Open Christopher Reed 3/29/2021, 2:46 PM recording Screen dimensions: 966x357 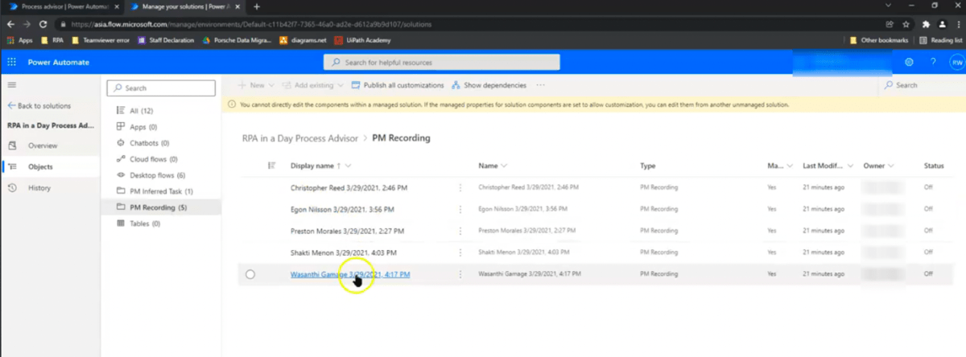point(349,187)
